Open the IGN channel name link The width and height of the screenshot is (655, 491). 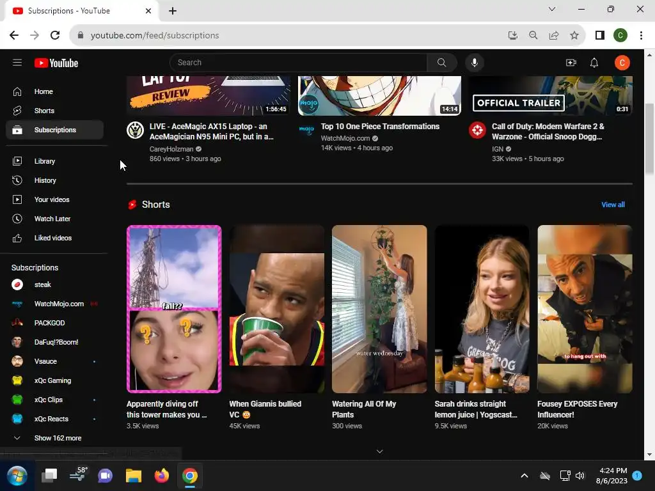[x=498, y=149]
